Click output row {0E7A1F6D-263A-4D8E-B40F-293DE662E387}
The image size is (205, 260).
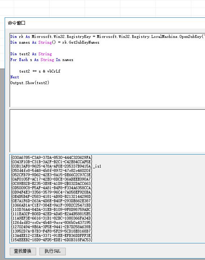click(52, 201)
